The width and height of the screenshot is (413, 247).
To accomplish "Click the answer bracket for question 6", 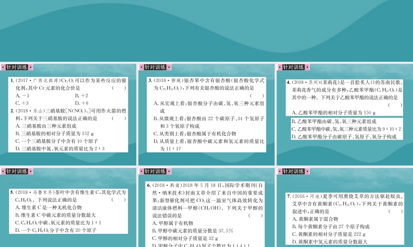I will click(256, 216).
